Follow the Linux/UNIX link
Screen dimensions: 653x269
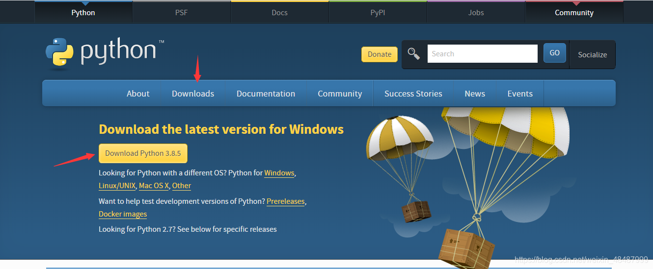point(117,186)
